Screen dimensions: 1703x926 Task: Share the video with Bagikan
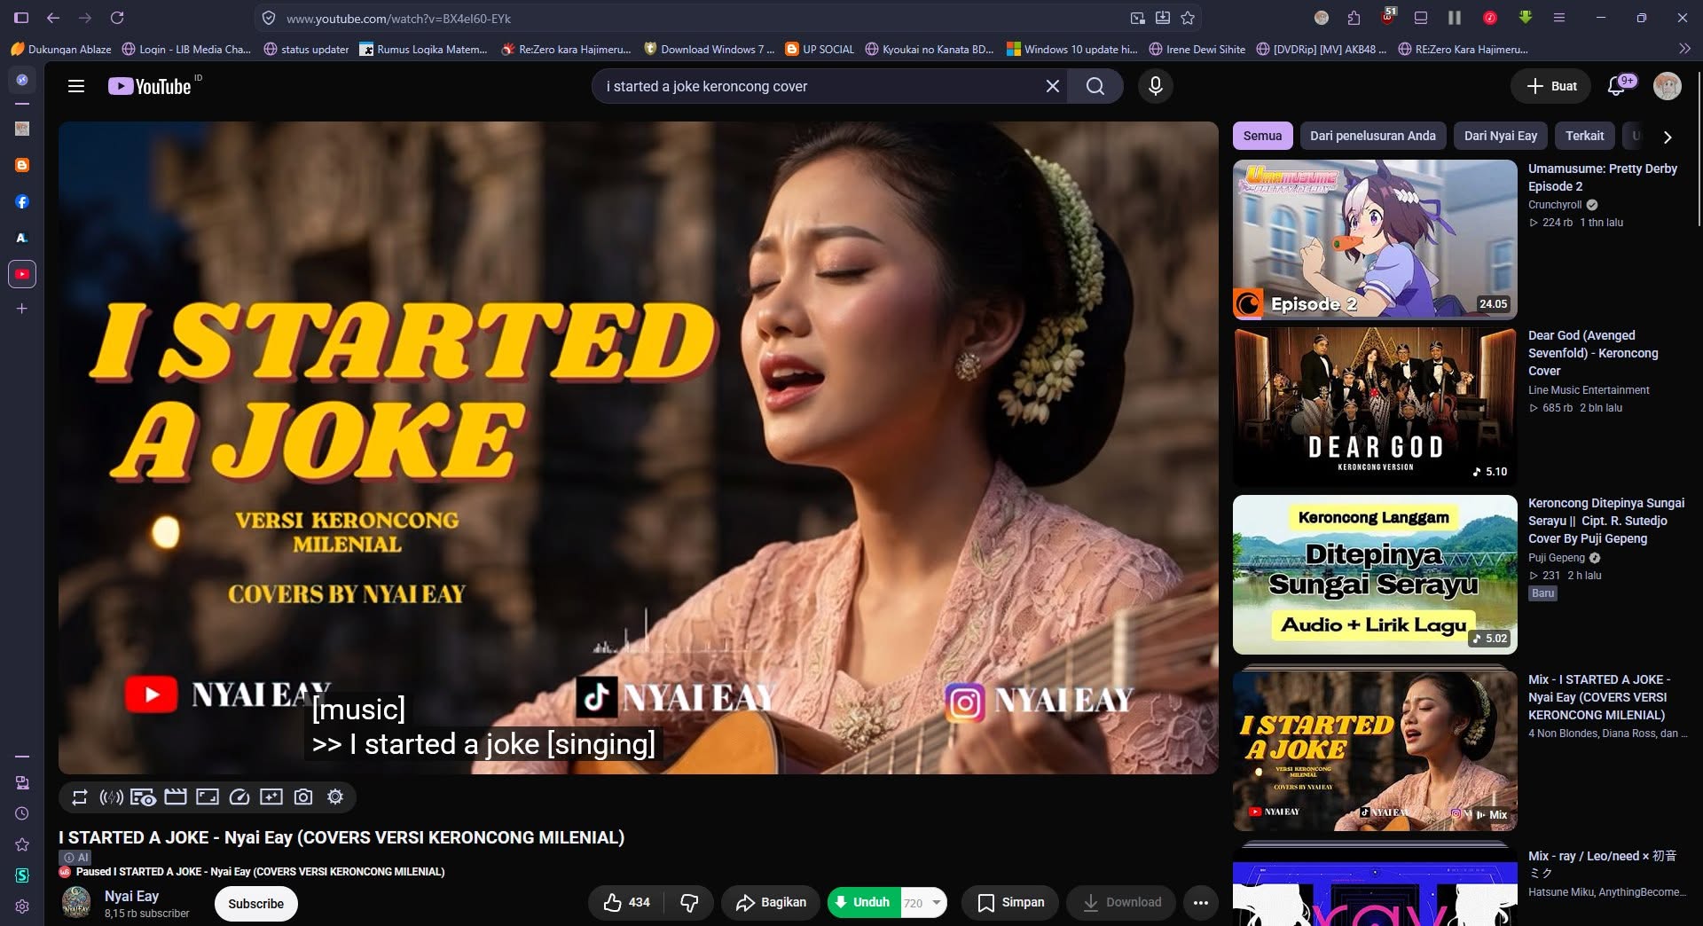(x=771, y=903)
